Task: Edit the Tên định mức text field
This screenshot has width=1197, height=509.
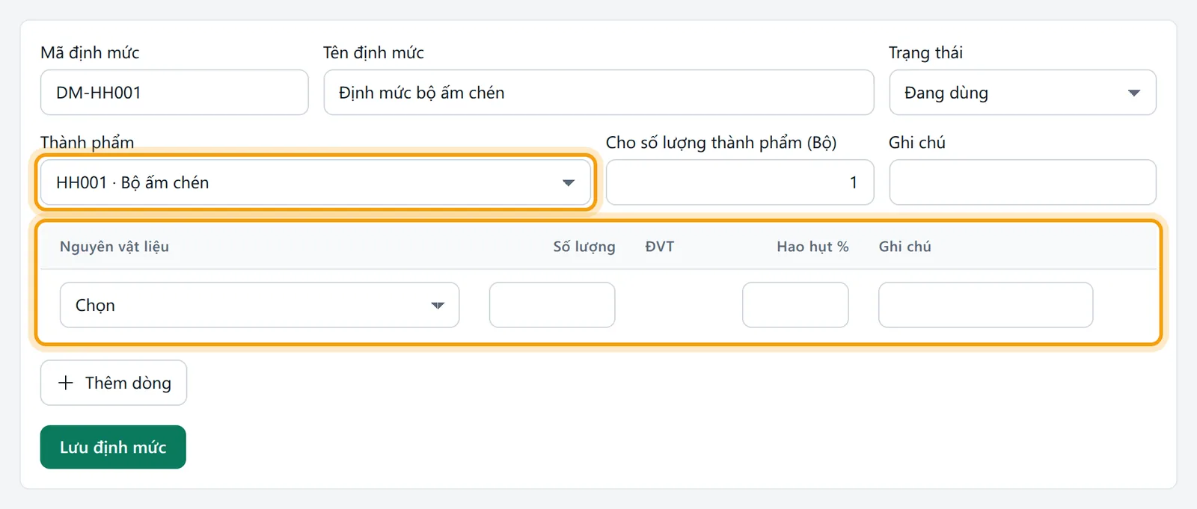Action: coord(598,93)
